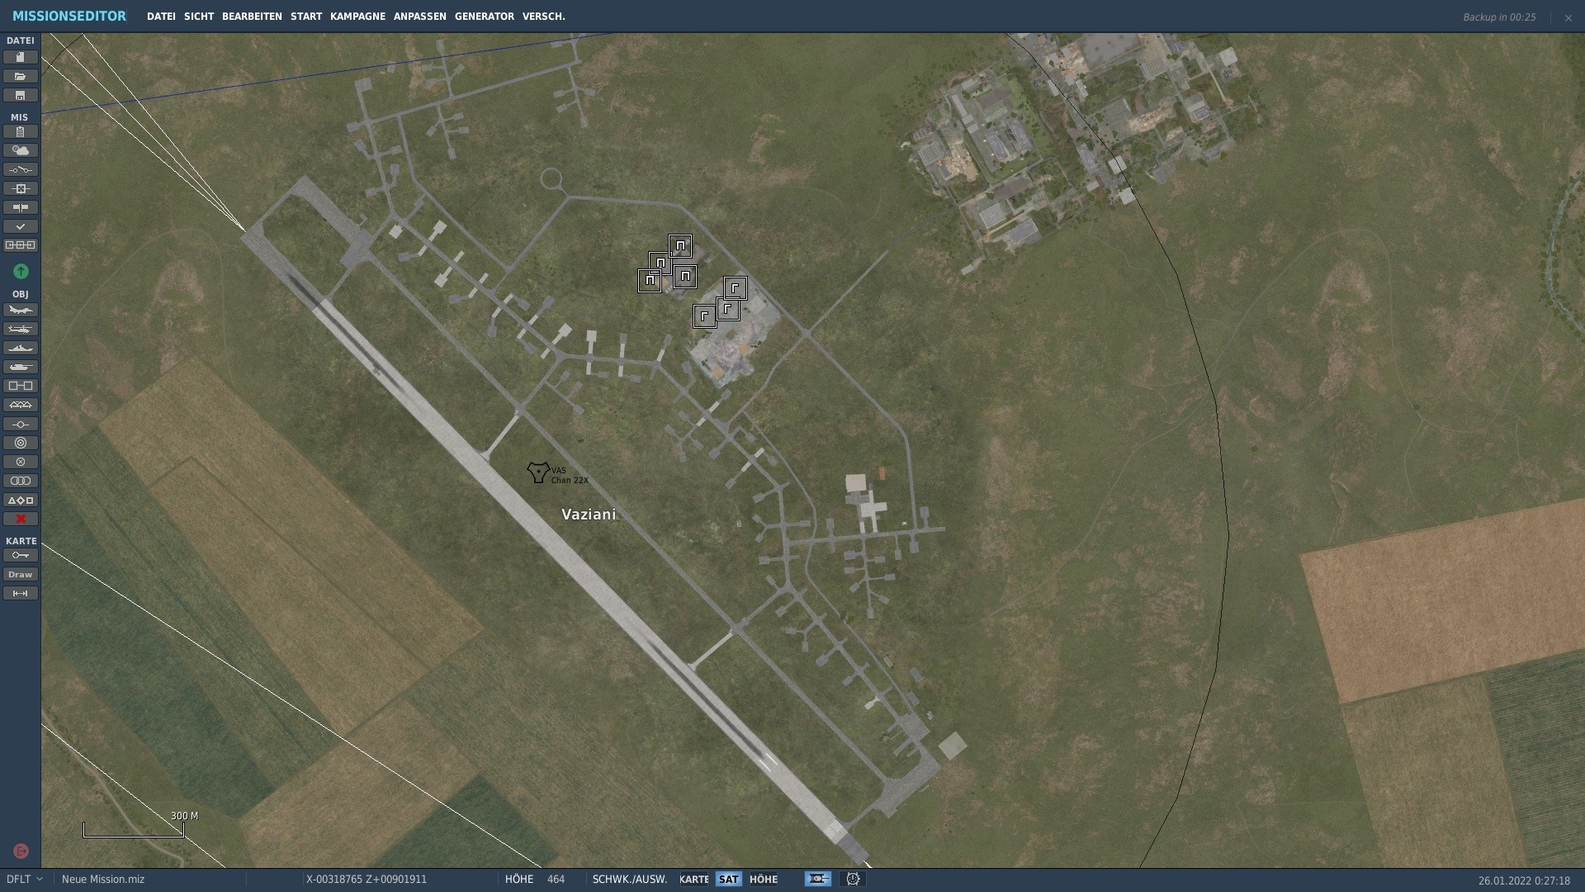Select the static object tool
The image size is (1585, 892).
(21, 387)
